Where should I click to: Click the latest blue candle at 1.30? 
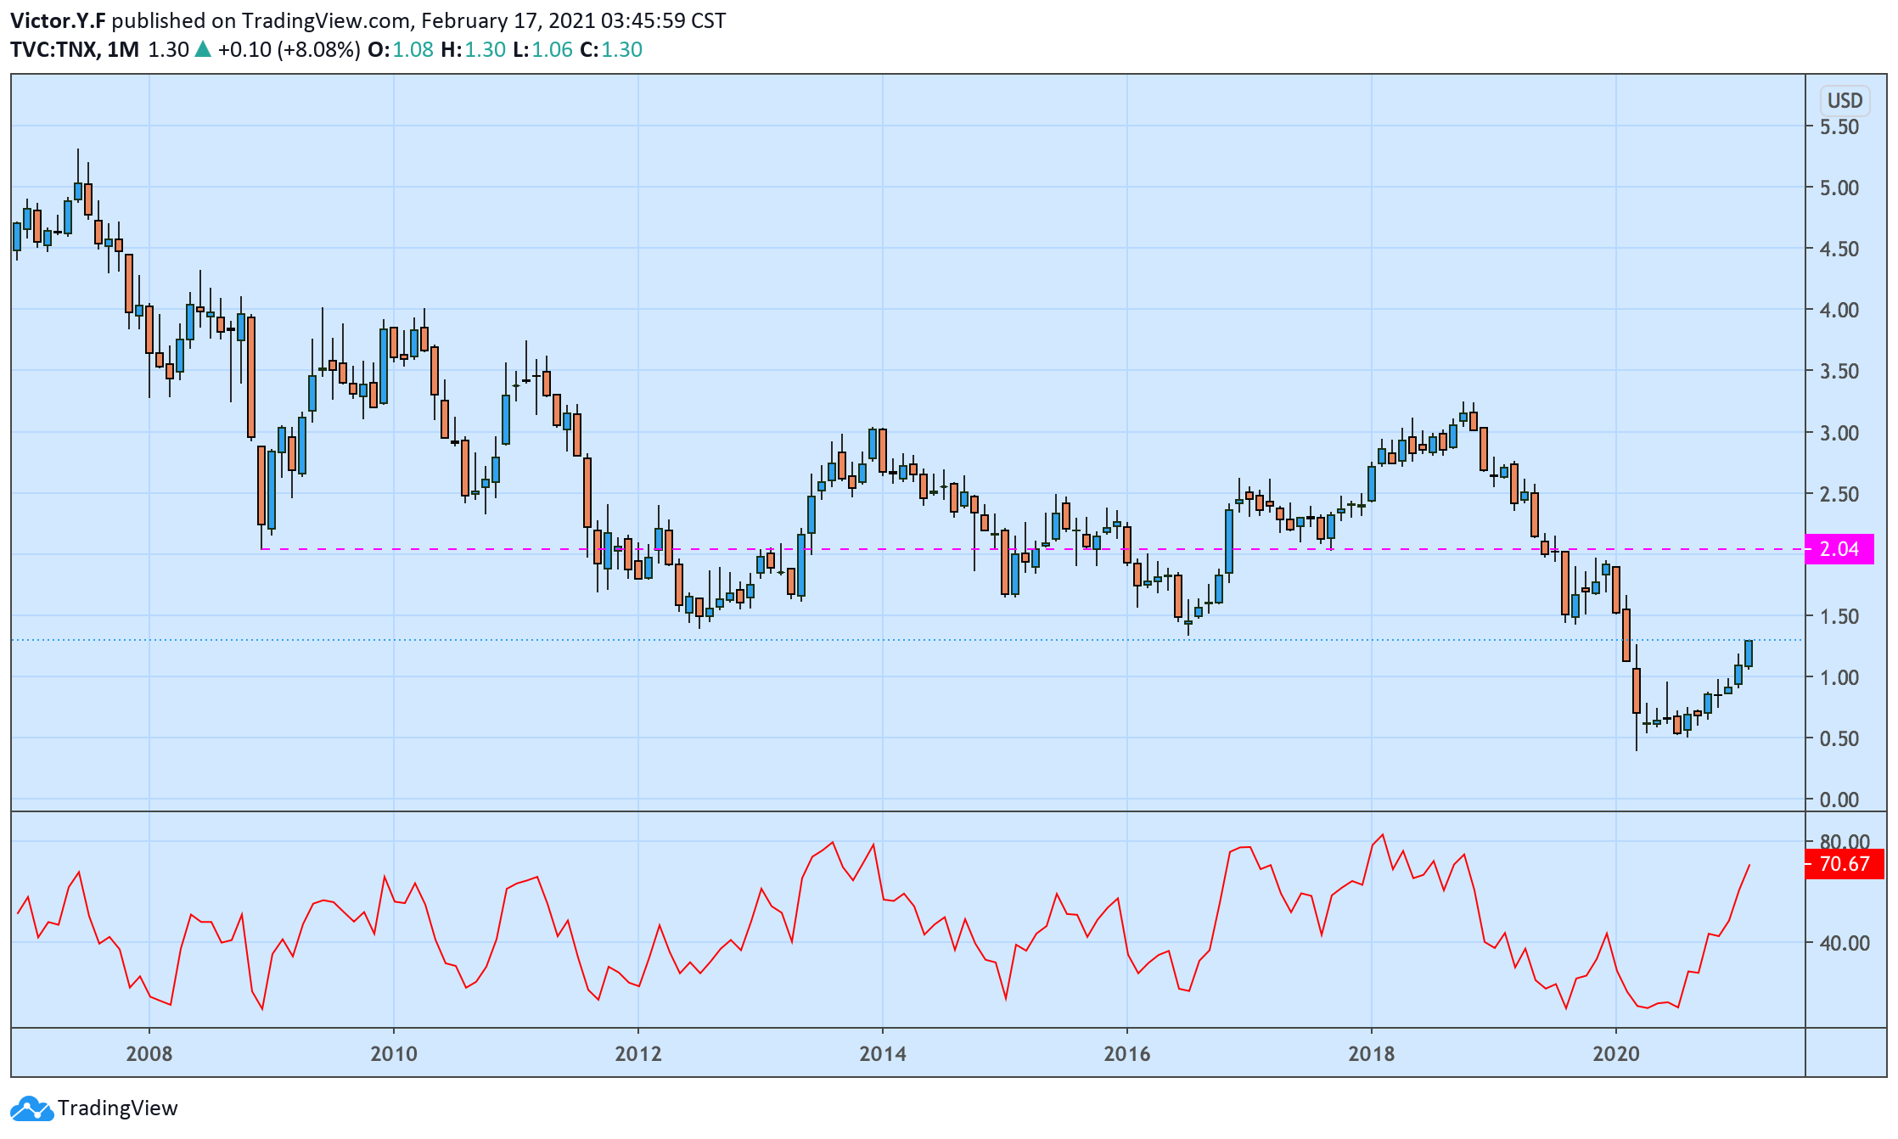click(x=1749, y=654)
